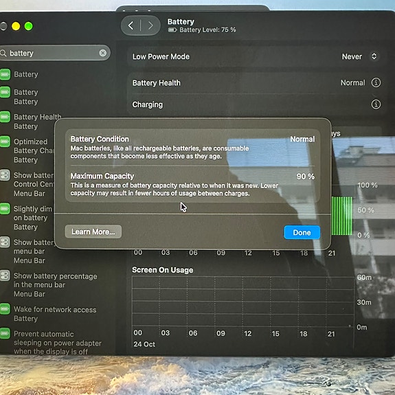Click the menu bar icon beside Show battery percentage
The height and width of the screenshot is (395, 395).
pyautogui.click(x=5, y=275)
